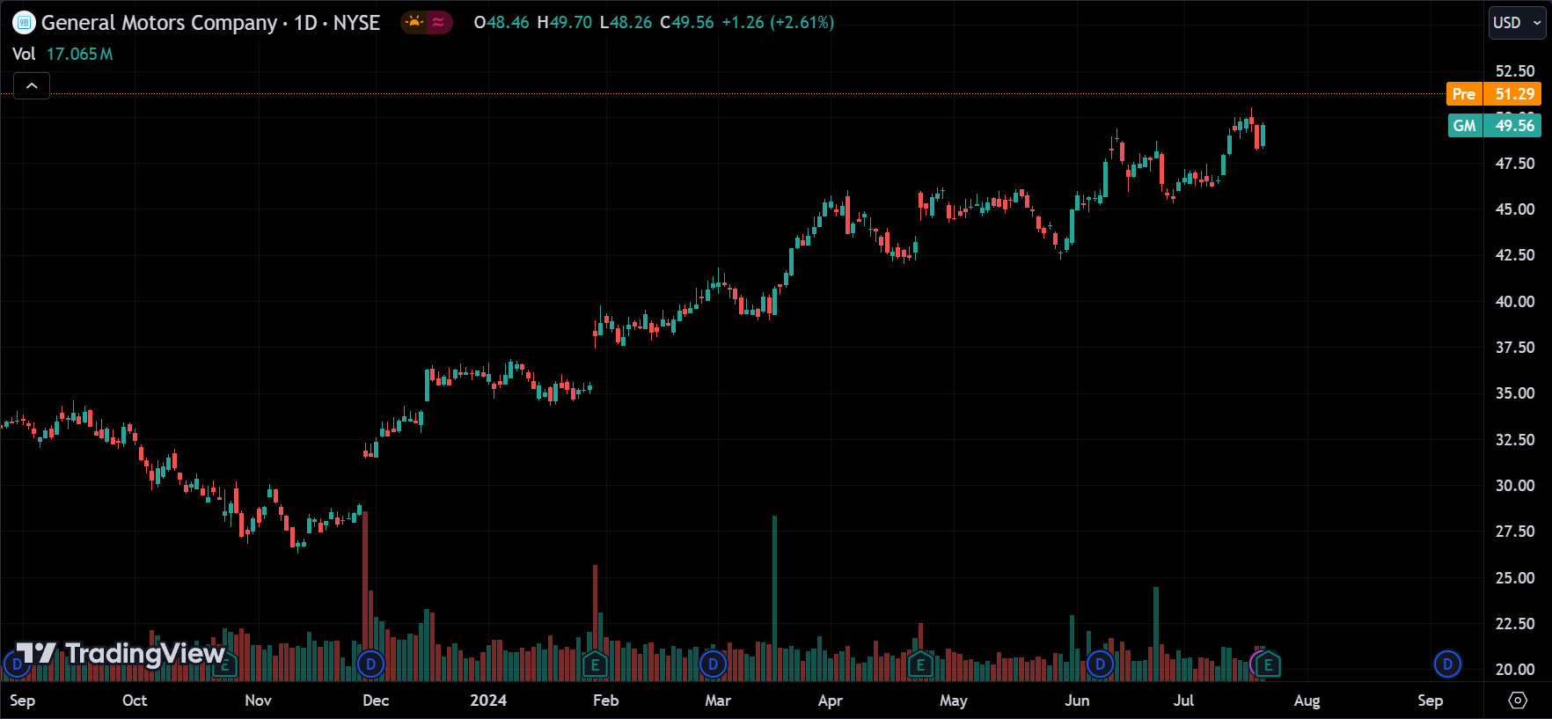This screenshot has height=719, width=1552.
Task: Click dividend marker D above left Sep label
Action: (16, 664)
